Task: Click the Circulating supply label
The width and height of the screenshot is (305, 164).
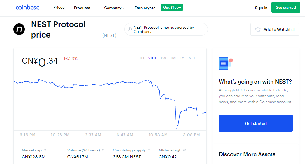Action: click(x=129, y=150)
